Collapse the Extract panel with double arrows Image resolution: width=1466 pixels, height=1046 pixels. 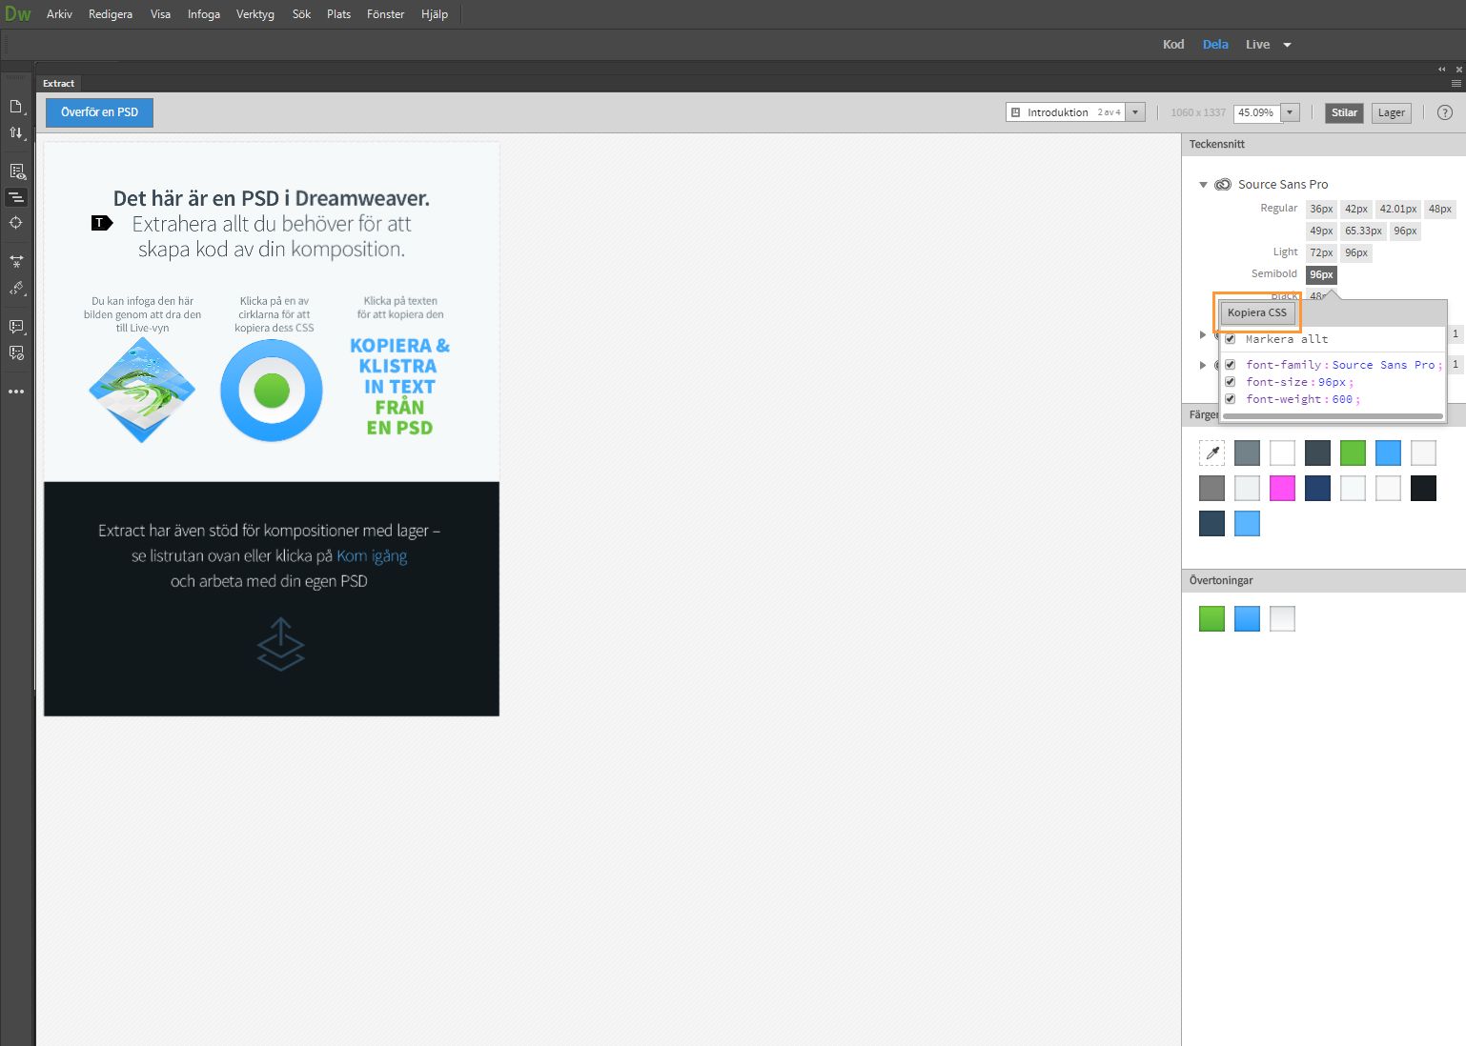(1442, 70)
